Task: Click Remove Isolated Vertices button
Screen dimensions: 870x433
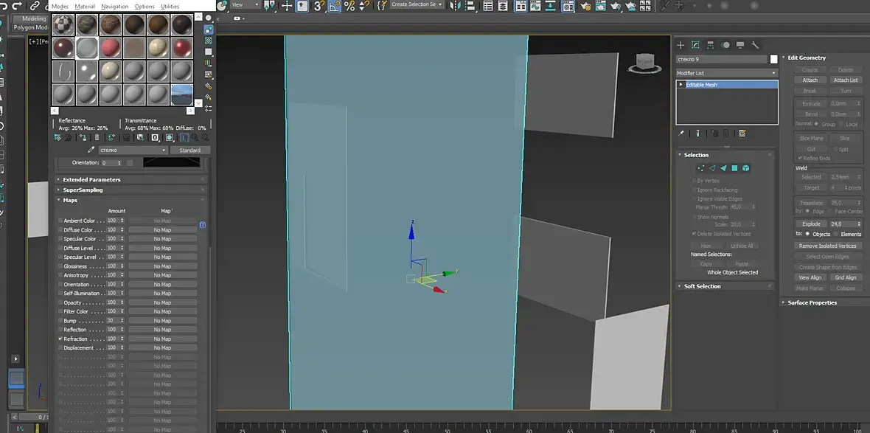Action: click(x=828, y=246)
